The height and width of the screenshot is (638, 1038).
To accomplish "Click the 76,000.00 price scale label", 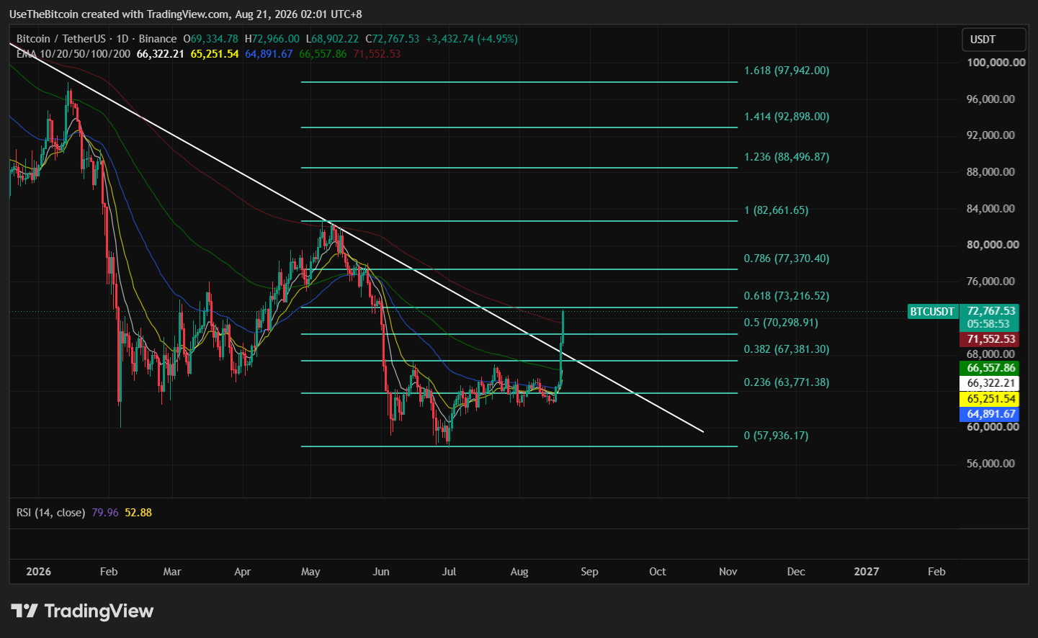I will [x=990, y=282].
